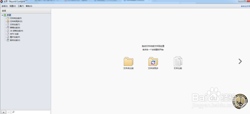The image size is (250, 114).
Task: Open the 工具(T) menu
Action: (x=21, y=6)
